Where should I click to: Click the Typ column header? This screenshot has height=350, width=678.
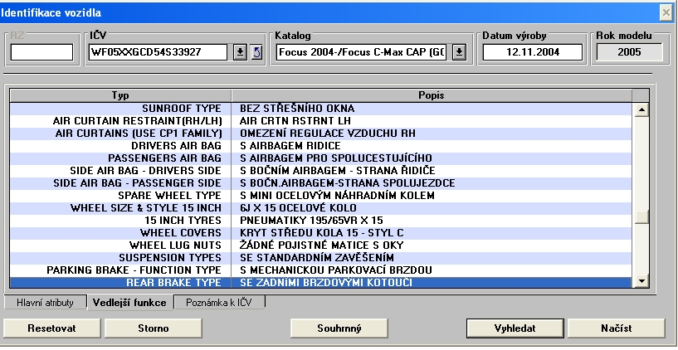(120, 95)
